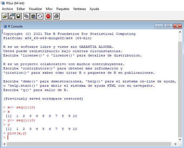Screen dimensions: 184x148
Task: Maximize the R Console window
Action: 168,26
